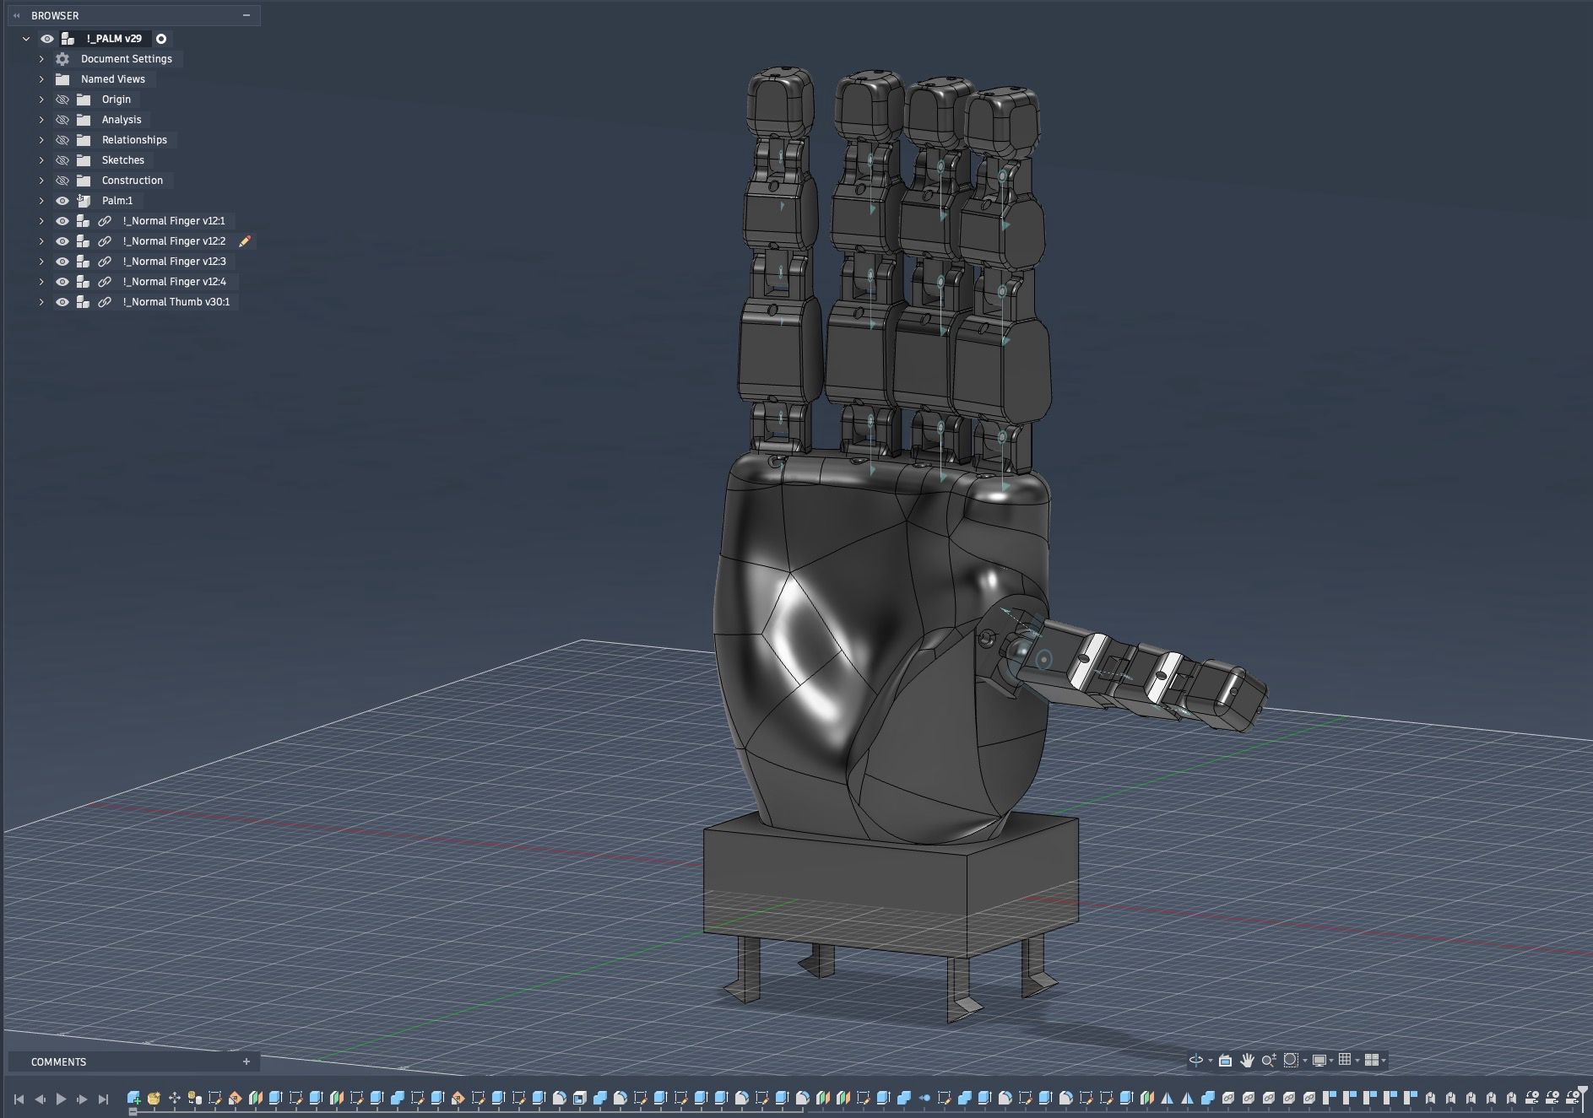
Task: Click the Viewports layout icon
Action: [1372, 1060]
